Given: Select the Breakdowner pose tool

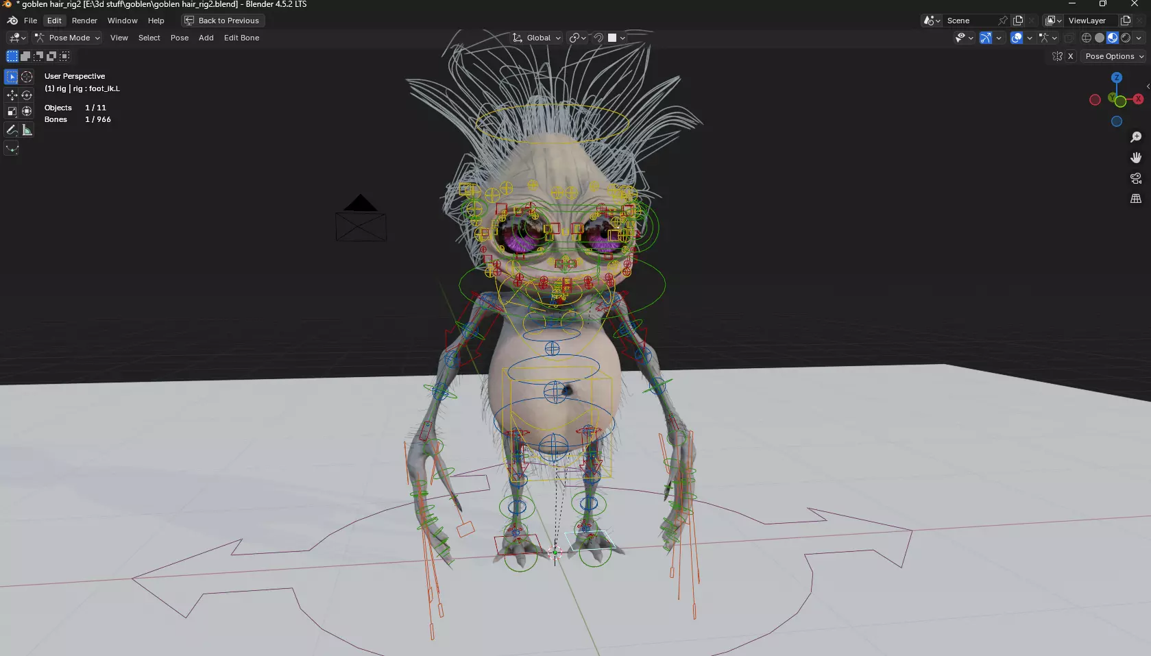Looking at the screenshot, I should [12, 148].
